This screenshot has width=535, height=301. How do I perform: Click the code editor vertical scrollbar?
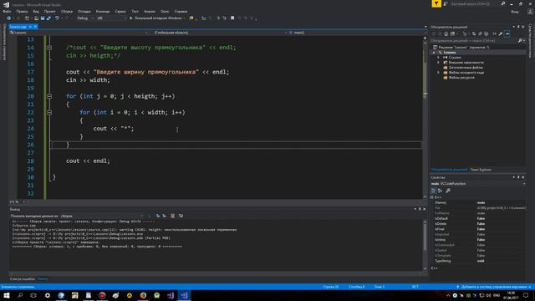coord(425,118)
